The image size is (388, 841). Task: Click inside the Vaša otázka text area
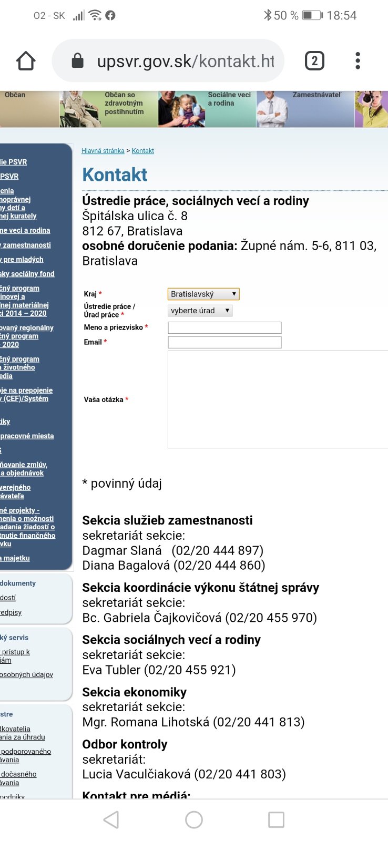pos(278,399)
